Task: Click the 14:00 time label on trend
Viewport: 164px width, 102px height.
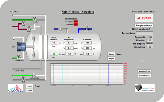Action: [90, 86]
